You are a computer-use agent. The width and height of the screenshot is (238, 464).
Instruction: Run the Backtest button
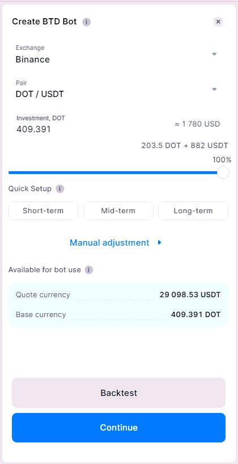[118, 393]
